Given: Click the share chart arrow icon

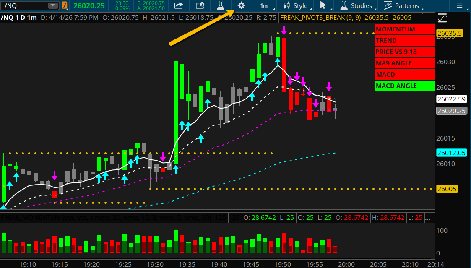Looking at the screenshot, I should [x=179, y=6].
